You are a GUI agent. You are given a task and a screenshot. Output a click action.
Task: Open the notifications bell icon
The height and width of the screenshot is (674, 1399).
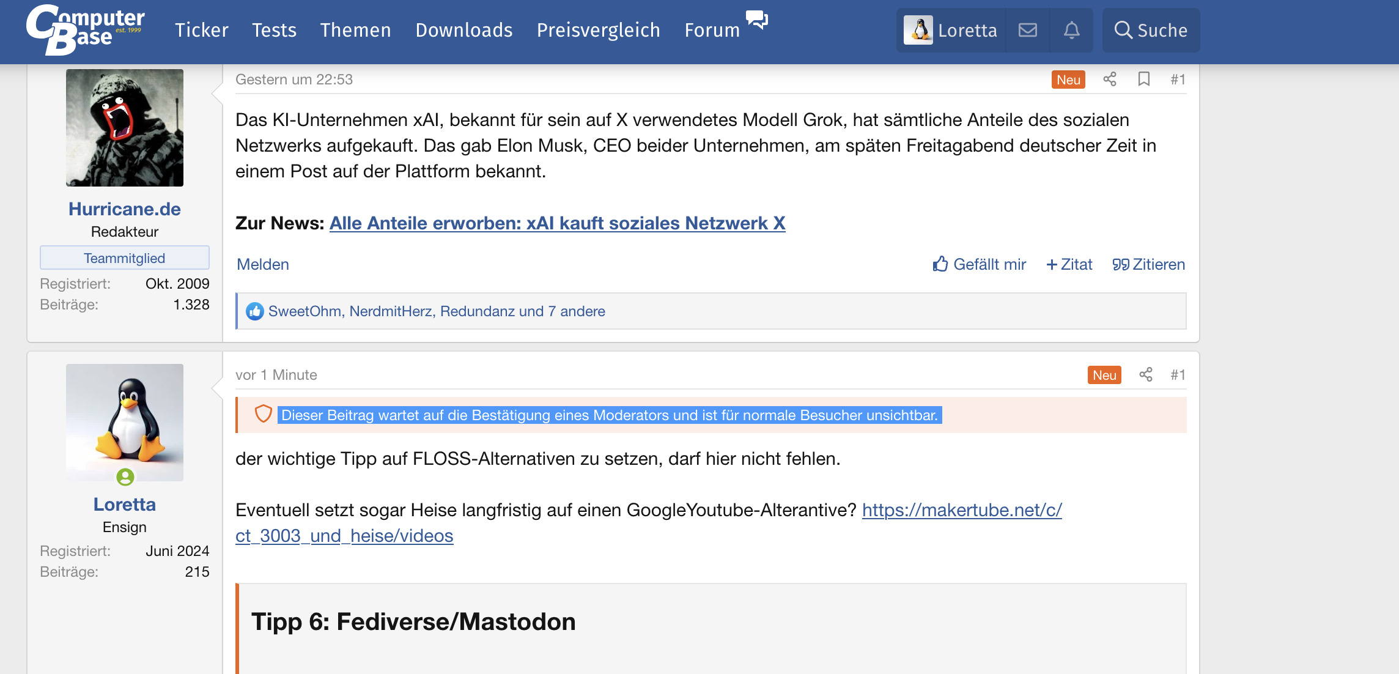click(1071, 30)
